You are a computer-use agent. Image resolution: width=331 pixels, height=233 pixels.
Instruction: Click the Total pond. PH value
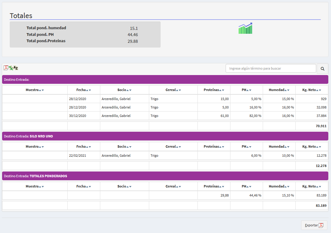pos(133,35)
